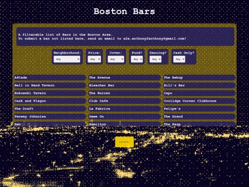Open The Avenue bar entry
Viewport: 249px width, 187px height.
coord(125,78)
